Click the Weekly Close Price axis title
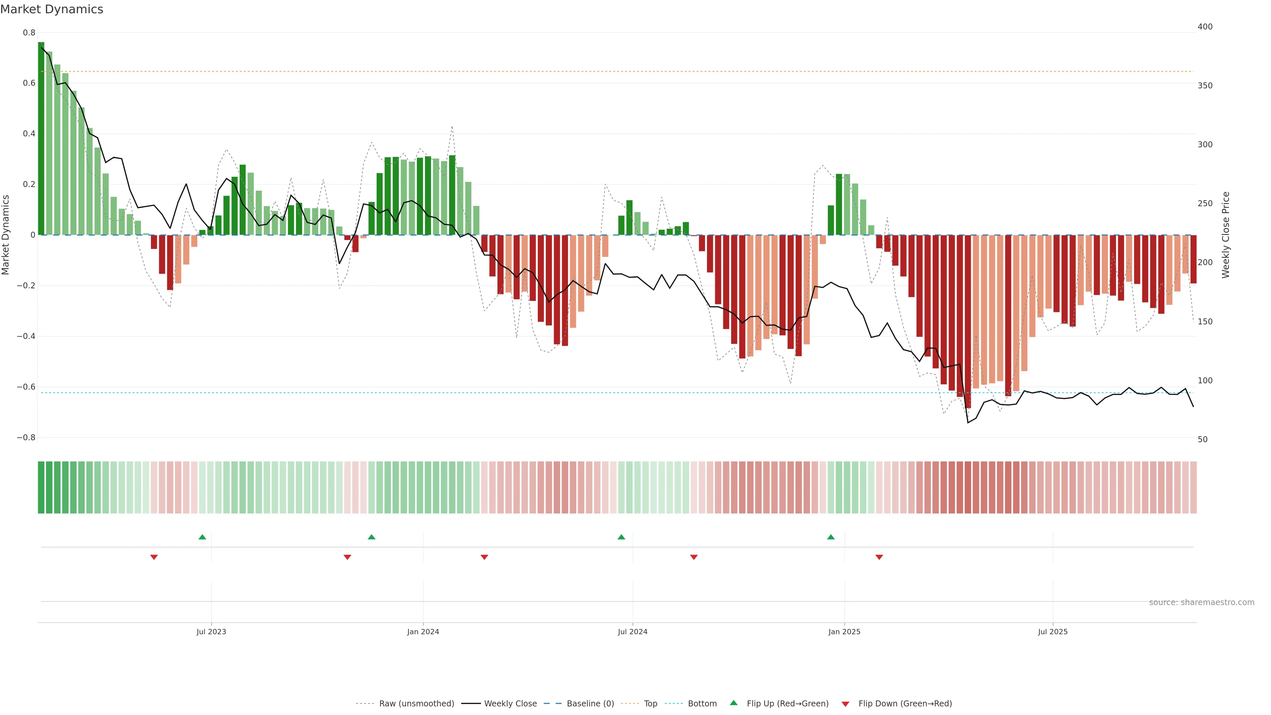 pos(1226,235)
